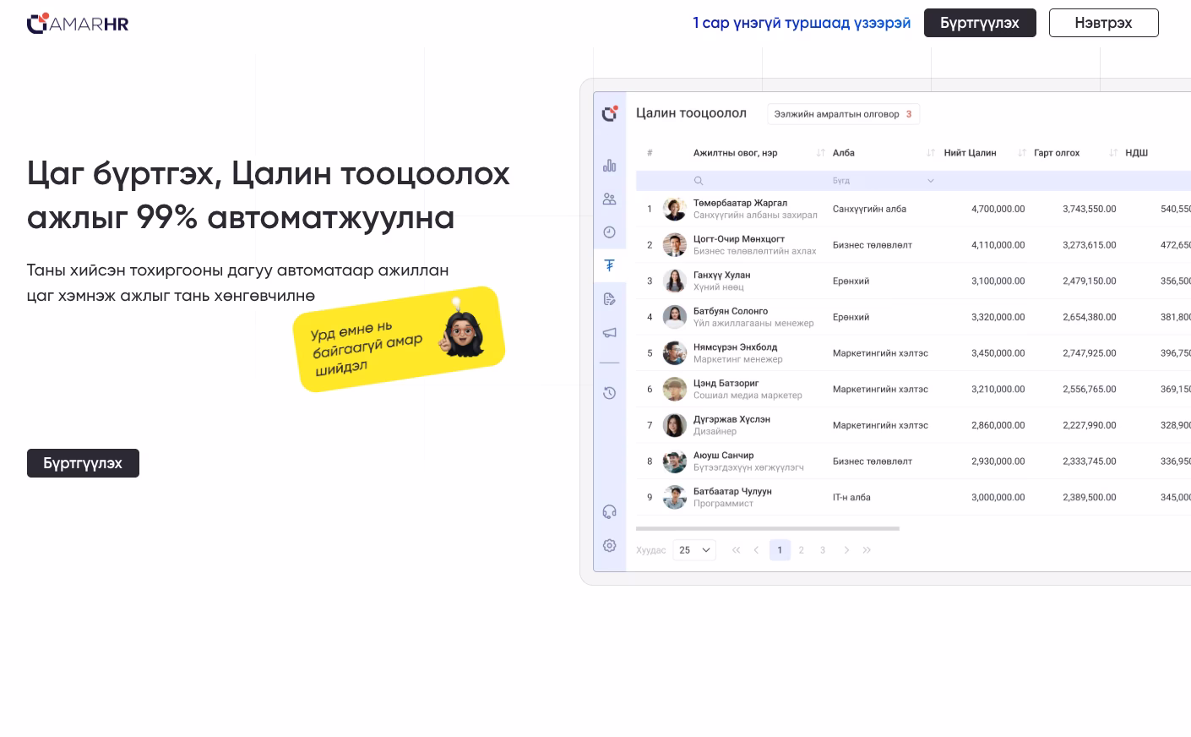
Task: Open the employees sidebar icon
Action: (609, 199)
